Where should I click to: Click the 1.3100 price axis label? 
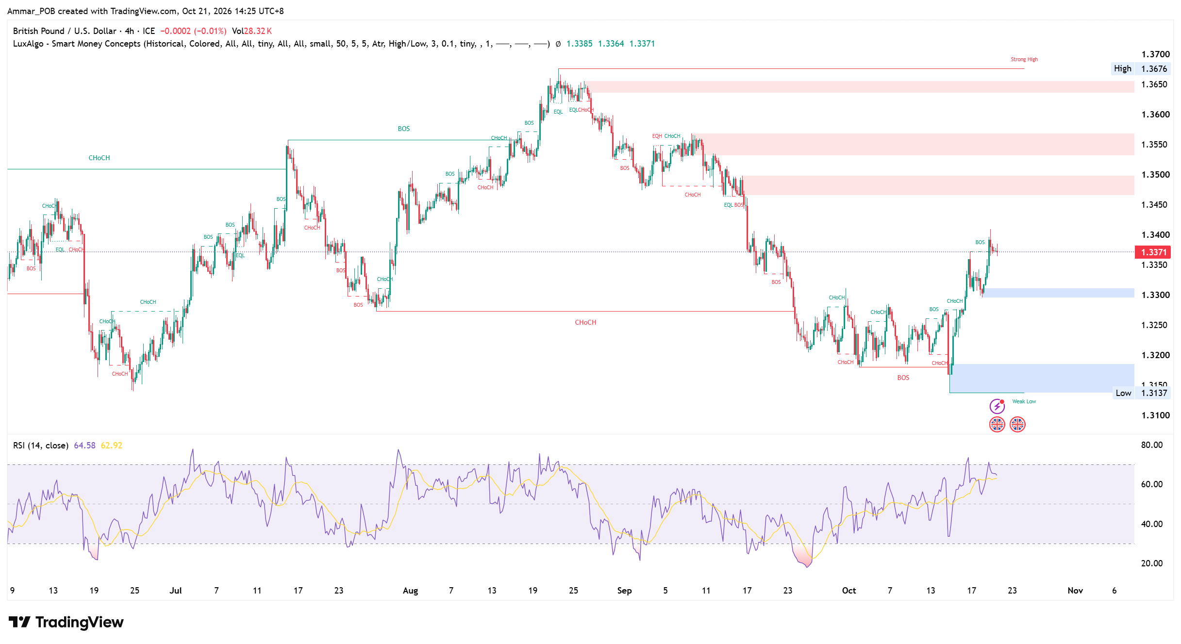[1155, 415]
